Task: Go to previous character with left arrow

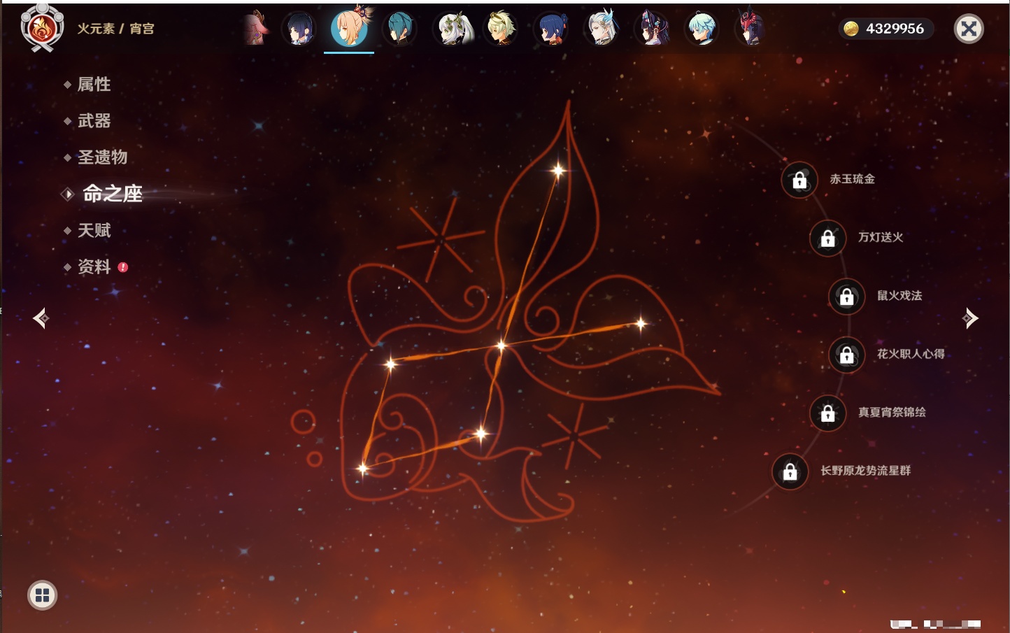Action: [41, 318]
